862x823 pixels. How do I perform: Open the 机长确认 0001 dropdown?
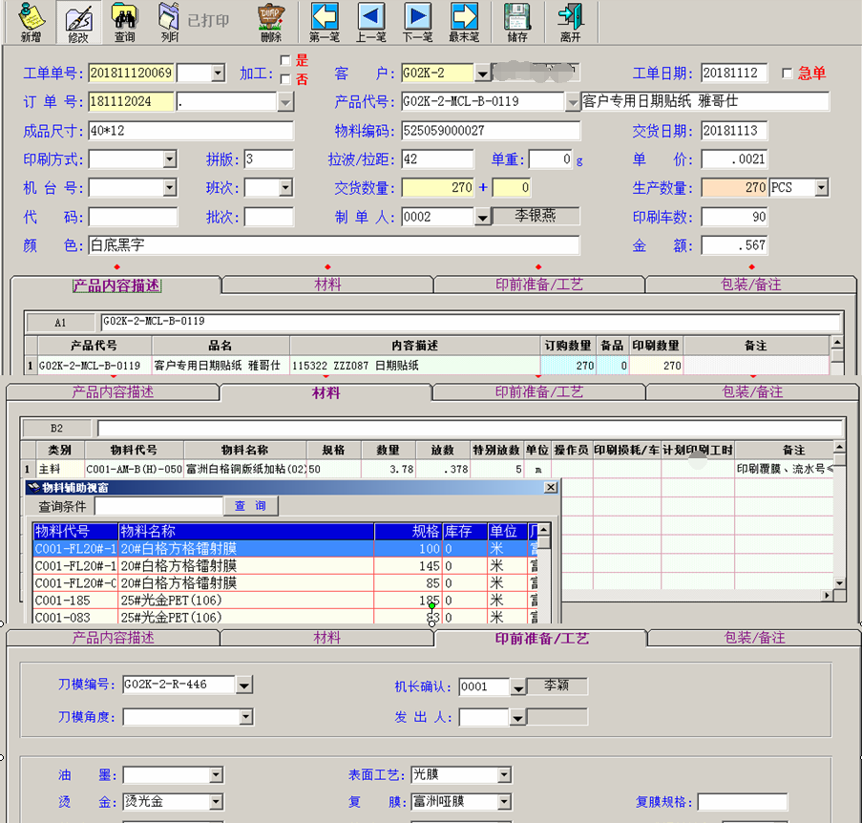pos(517,687)
